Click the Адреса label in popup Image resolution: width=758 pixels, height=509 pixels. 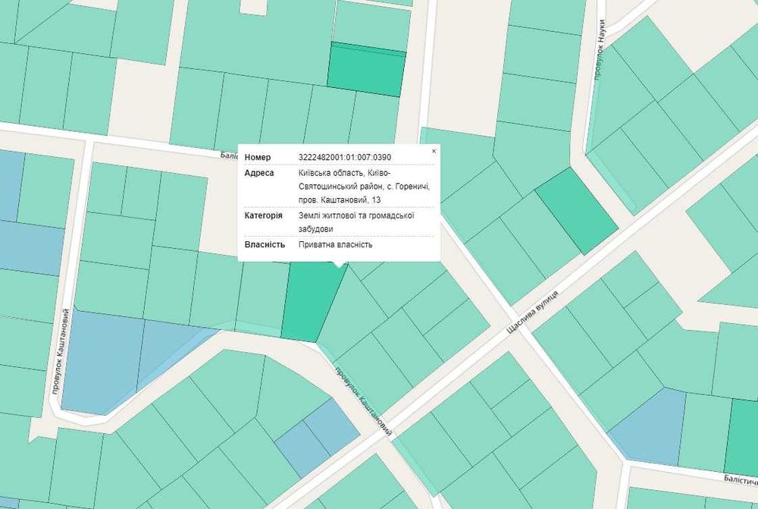259,173
